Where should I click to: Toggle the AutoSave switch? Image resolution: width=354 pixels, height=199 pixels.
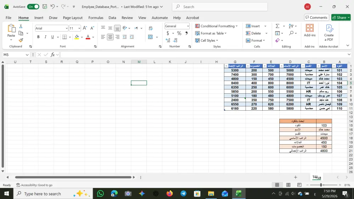[33, 7]
